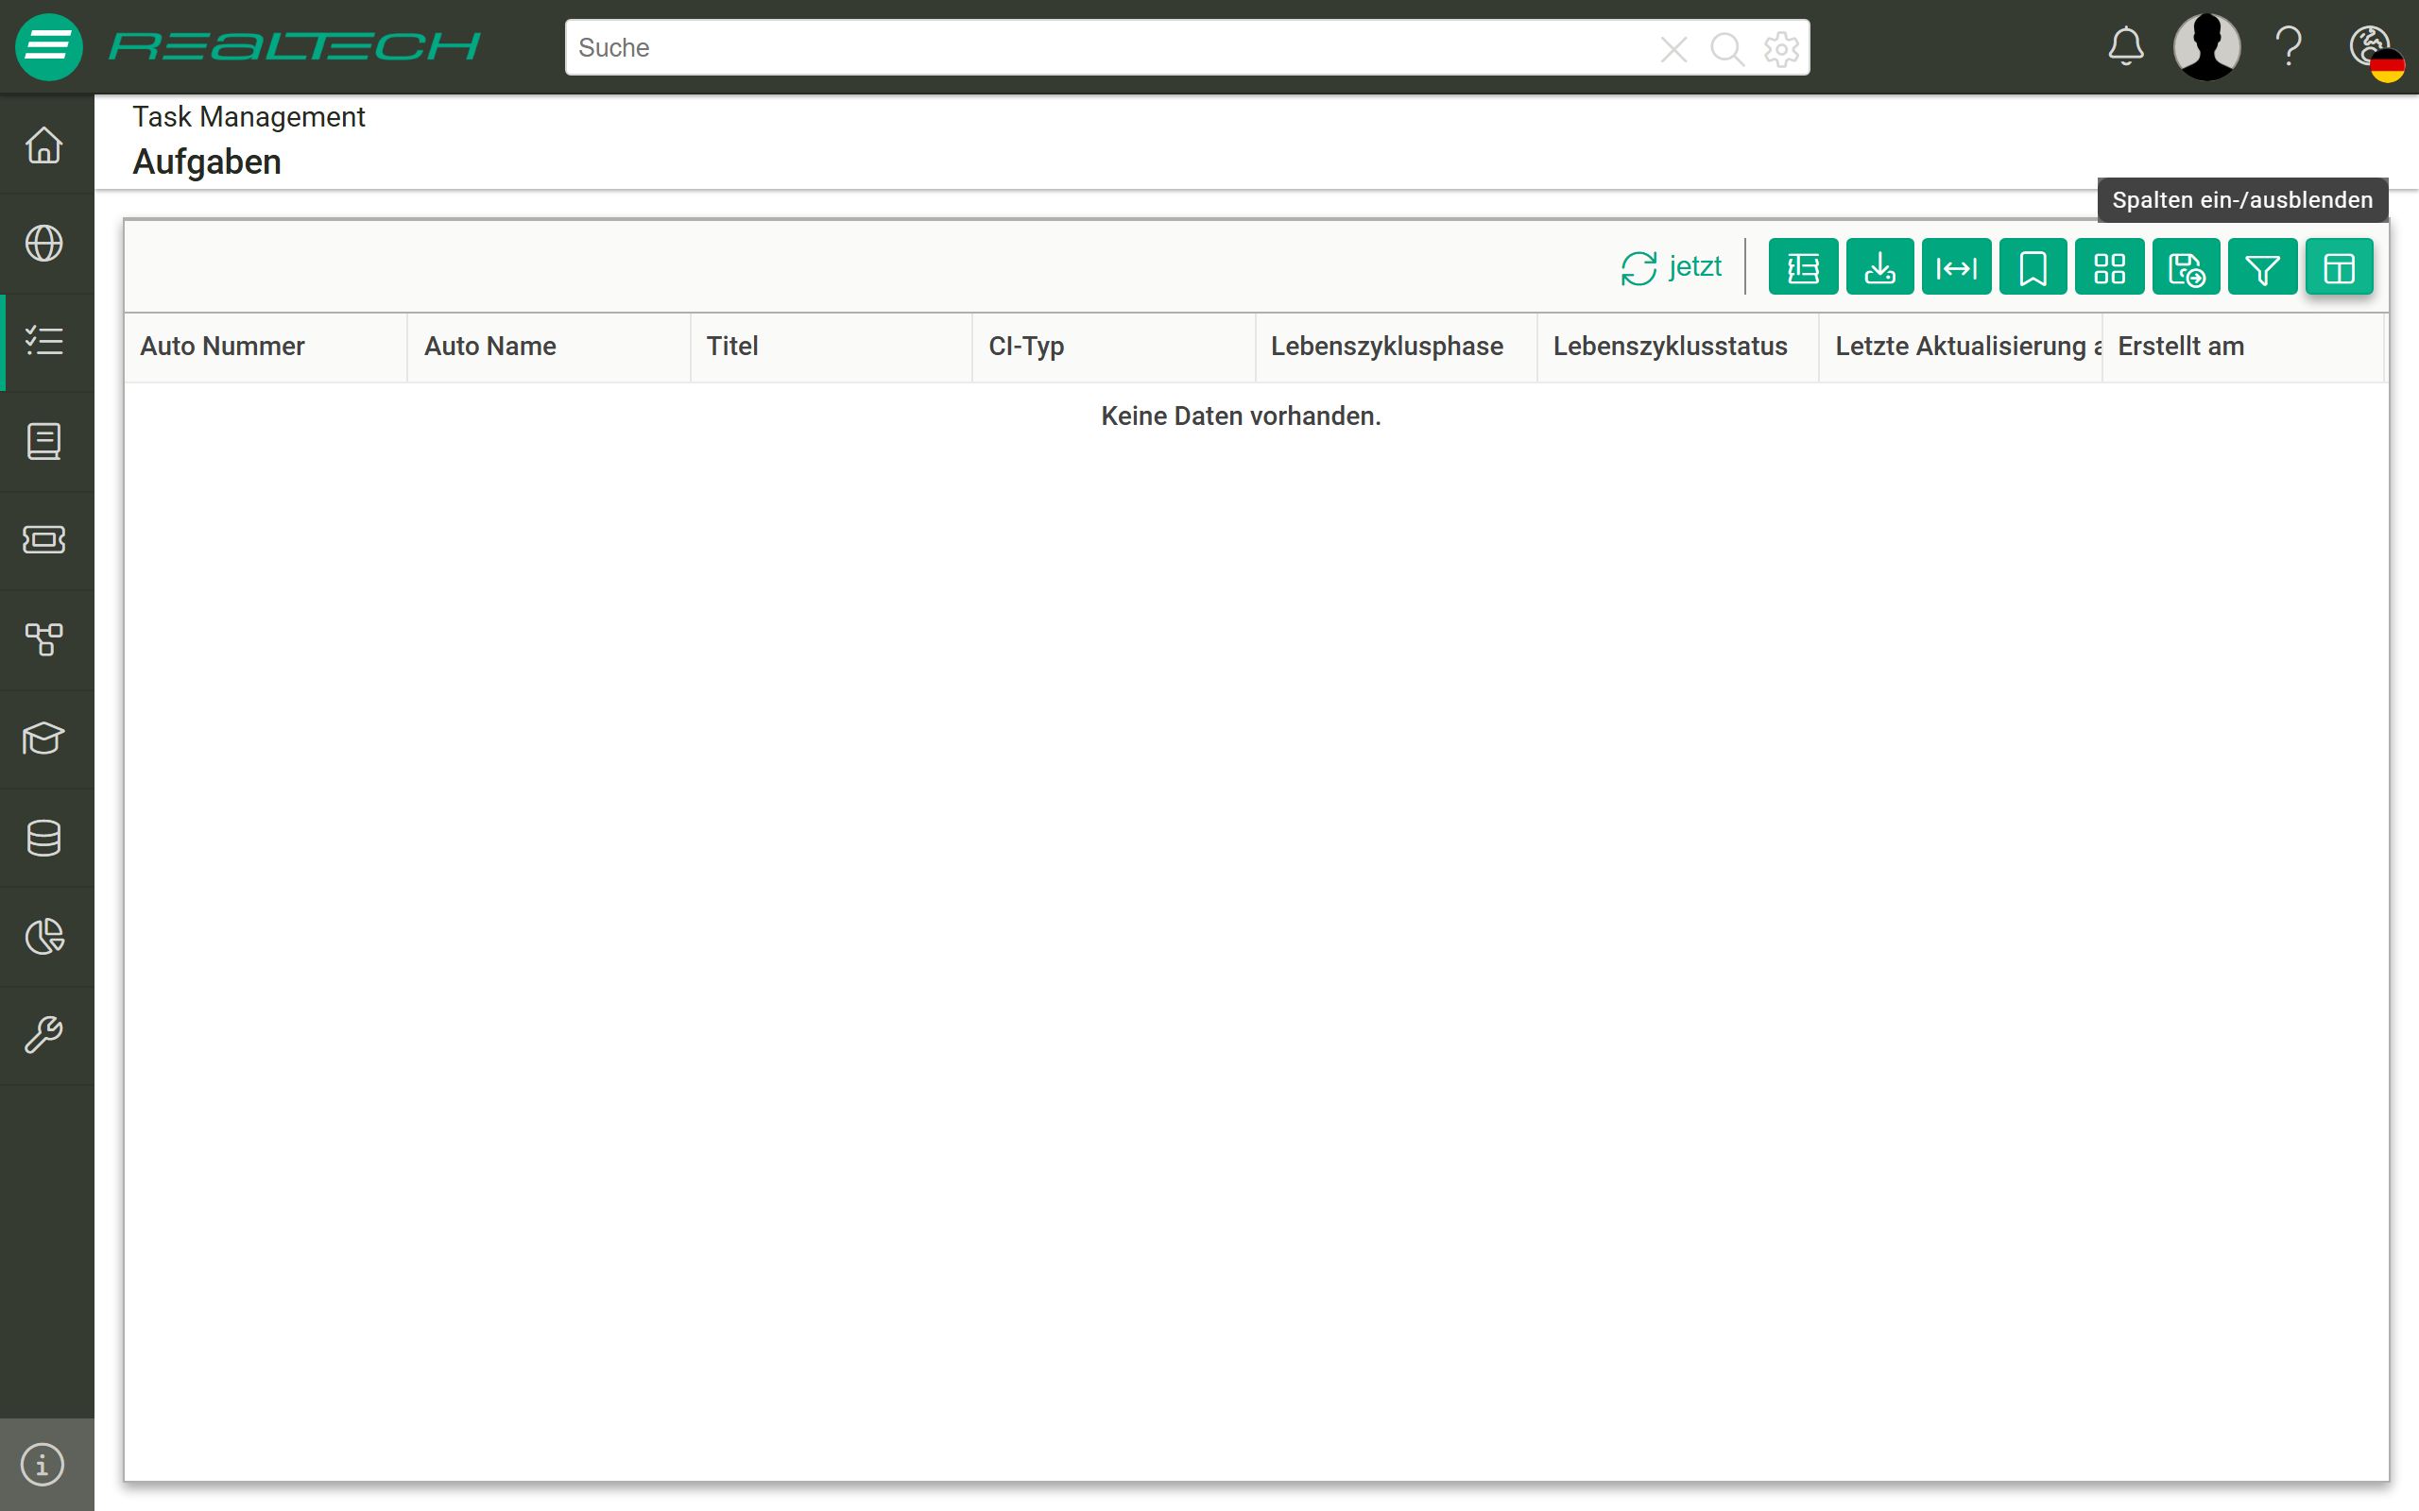Image resolution: width=2419 pixels, height=1511 pixels.
Task: Click the Keine Daten vorhanden message
Action: click(1241, 416)
